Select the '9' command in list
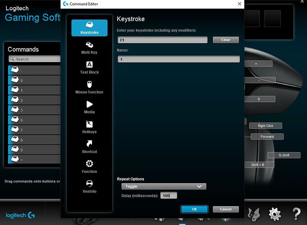Viewport: 307px width, 225px height. (34, 150)
